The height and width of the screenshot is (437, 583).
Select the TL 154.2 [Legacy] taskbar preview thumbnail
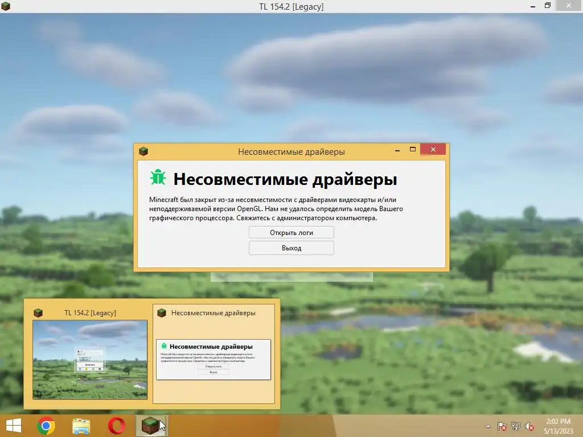[90, 360]
